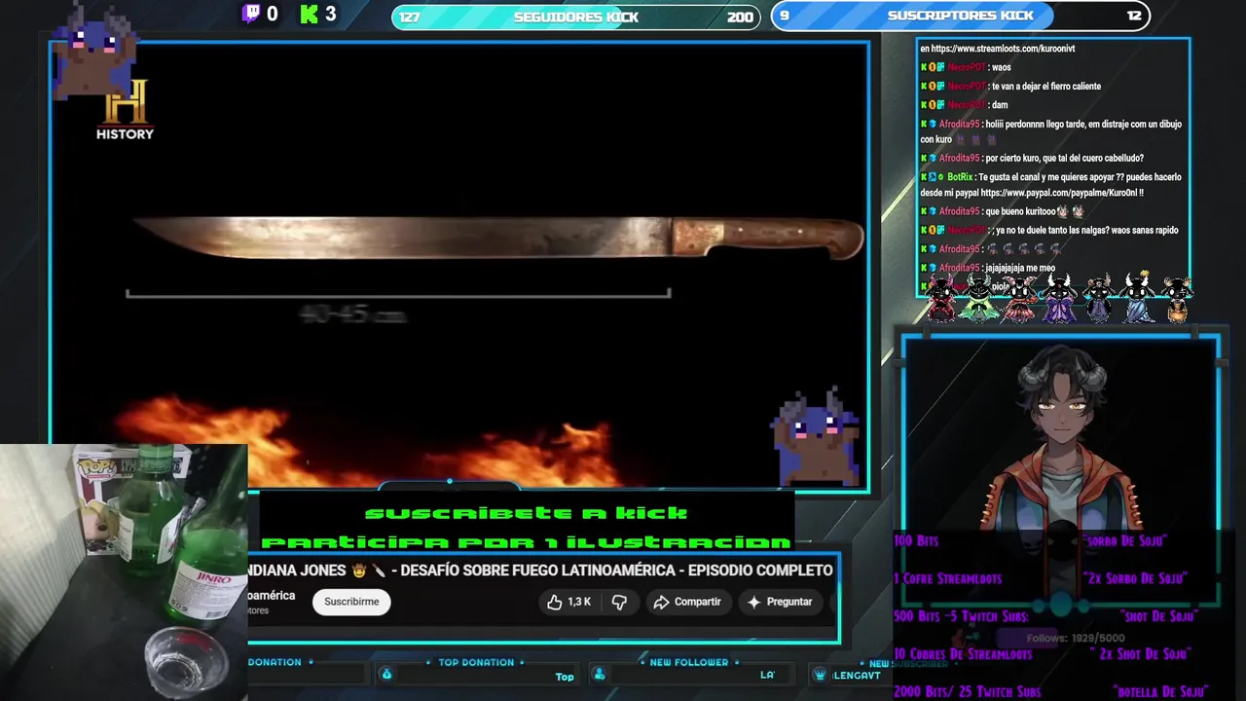Click the chat message 'dam'
The image size is (1246, 701).
[1000, 105]
